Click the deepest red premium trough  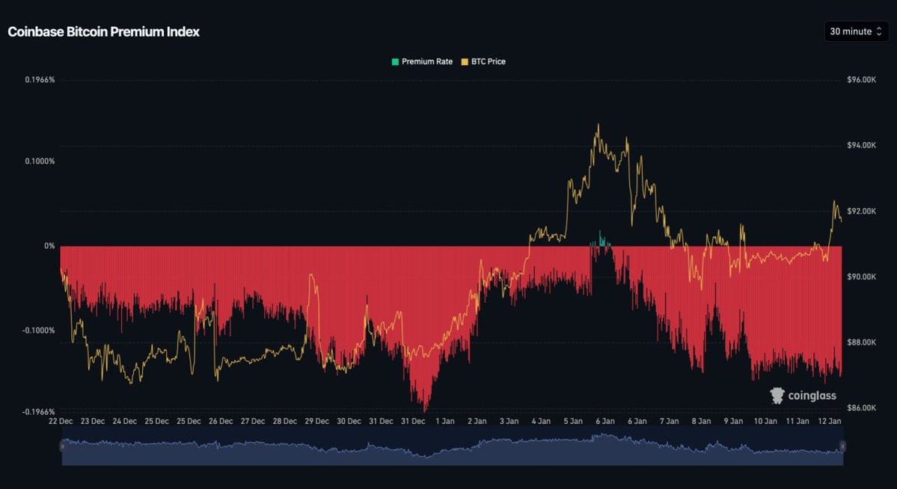pyautogui.click(x=424, y=407)
